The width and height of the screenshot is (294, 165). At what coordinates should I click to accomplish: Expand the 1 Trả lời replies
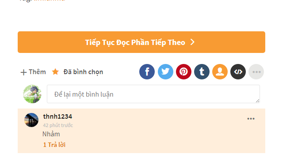(x=54, y=145)
